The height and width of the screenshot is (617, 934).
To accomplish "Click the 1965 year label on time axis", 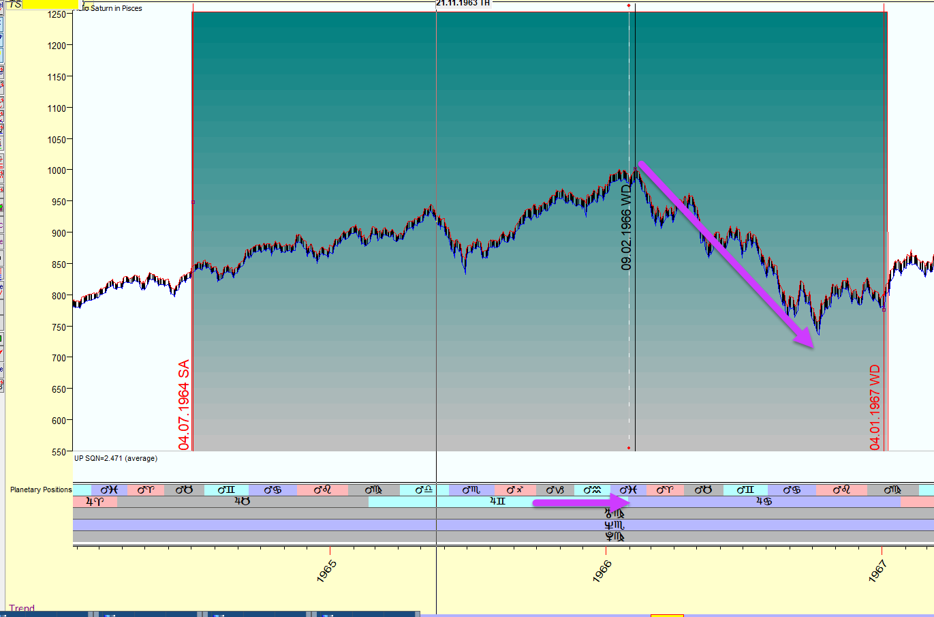I will click(x=326, y=571).
